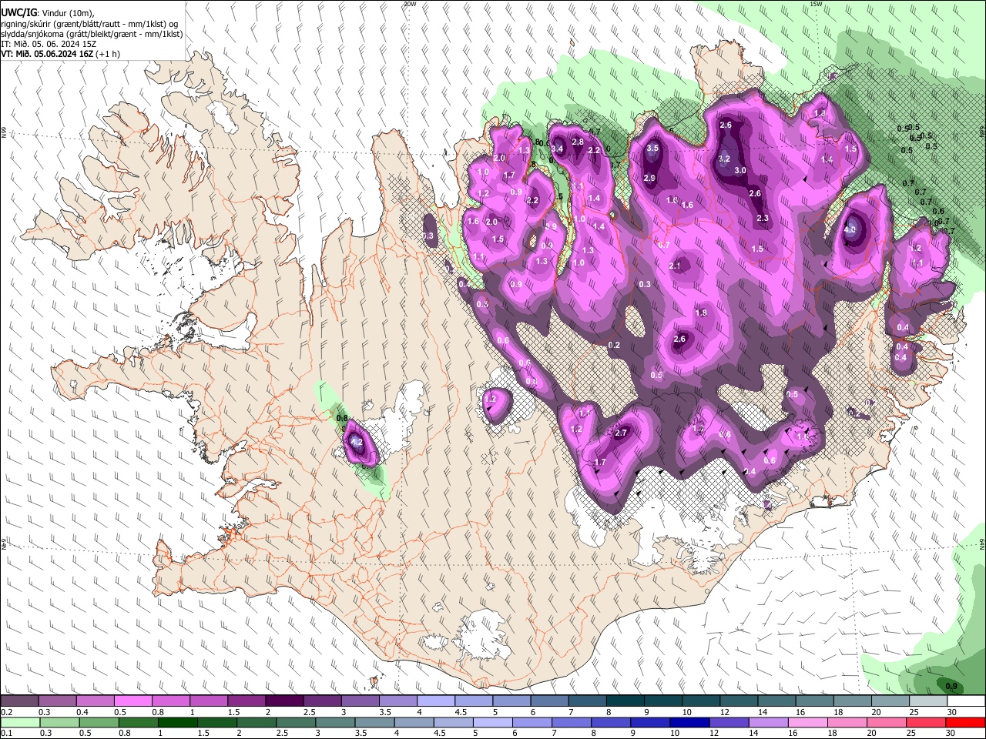986x739 pixels.
Task: Select the darkest purple 2 snow legend swatch
Action: tap(284, 701)
